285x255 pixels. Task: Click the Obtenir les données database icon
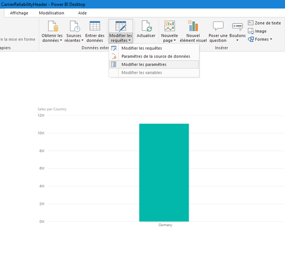[x=53, y=26]
